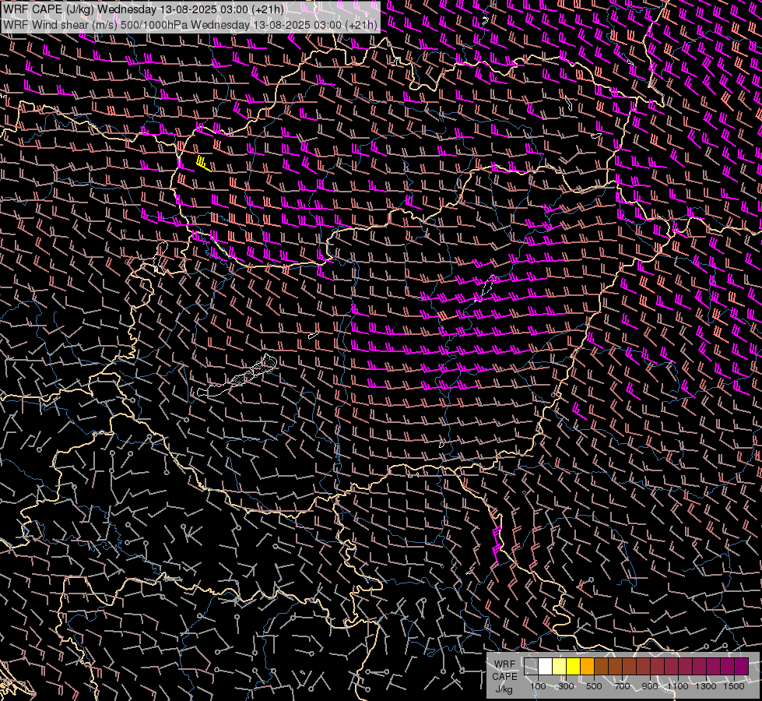This screenshot has width=762, height=701.
Task: Click the white CAPE legend swatch
Action: (x=546, y=667)
